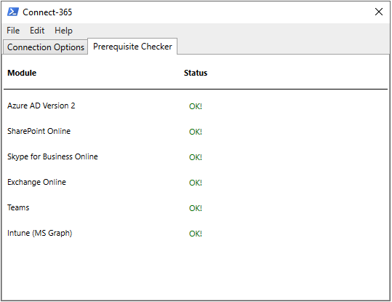Switch to the Connection Options tab
This screenshot has height=302, width=392.
point(46,47)
